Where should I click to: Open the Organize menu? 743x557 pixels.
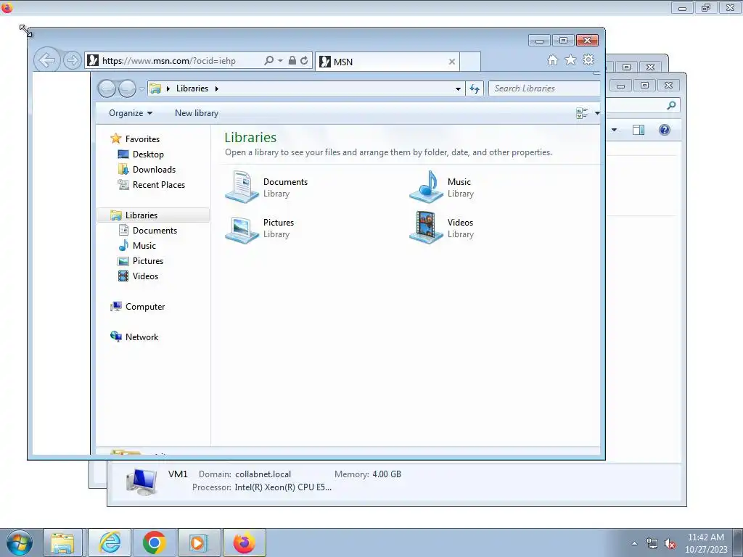click(x=131, y=112)
